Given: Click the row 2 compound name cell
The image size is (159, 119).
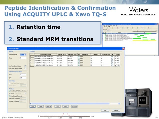Looking at the screenshot, I should (46, 59).
